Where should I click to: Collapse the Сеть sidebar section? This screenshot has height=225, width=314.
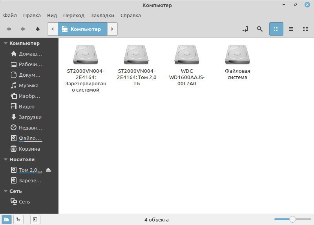click(5, 191)
